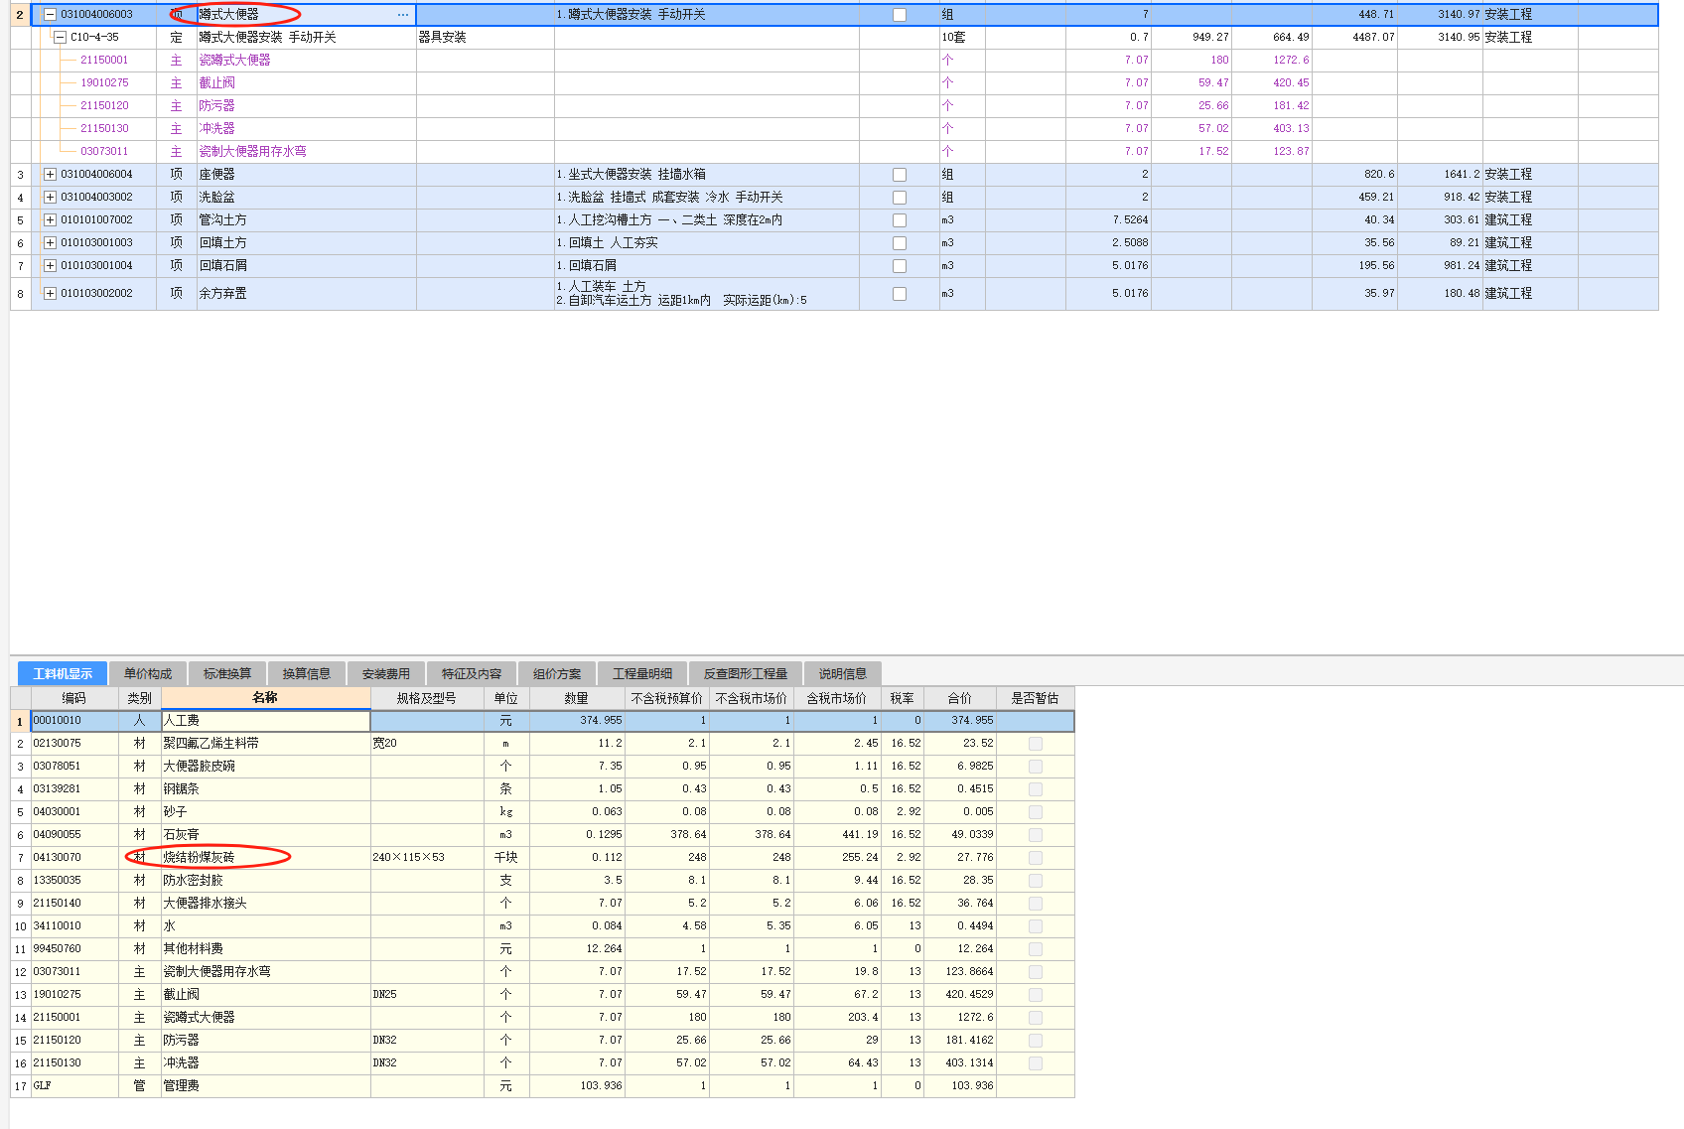Select material code 03073011 in tree
Viewport: 1684px width, 1129px height.
[x=104, y=152]
